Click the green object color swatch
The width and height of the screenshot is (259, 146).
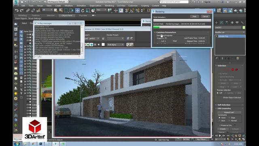point(244,28)
